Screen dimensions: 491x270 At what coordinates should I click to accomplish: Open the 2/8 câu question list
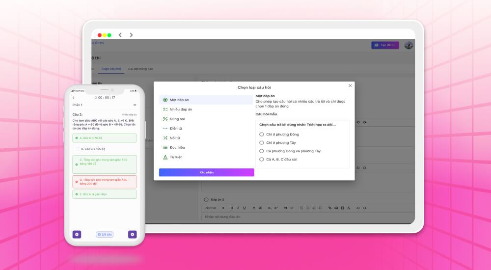(105, 234)
